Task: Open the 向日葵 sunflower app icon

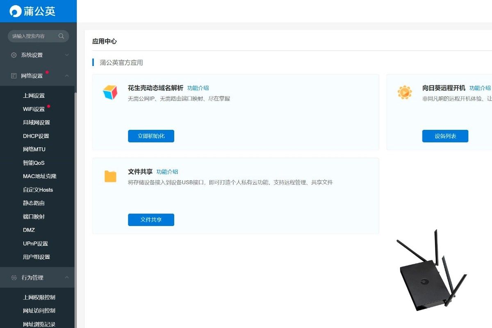Action: (x=404, y=92)
